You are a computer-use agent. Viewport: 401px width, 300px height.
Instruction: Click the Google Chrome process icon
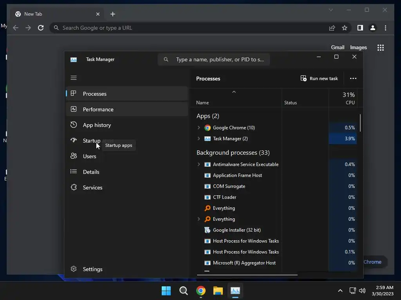tap(208, 128)
